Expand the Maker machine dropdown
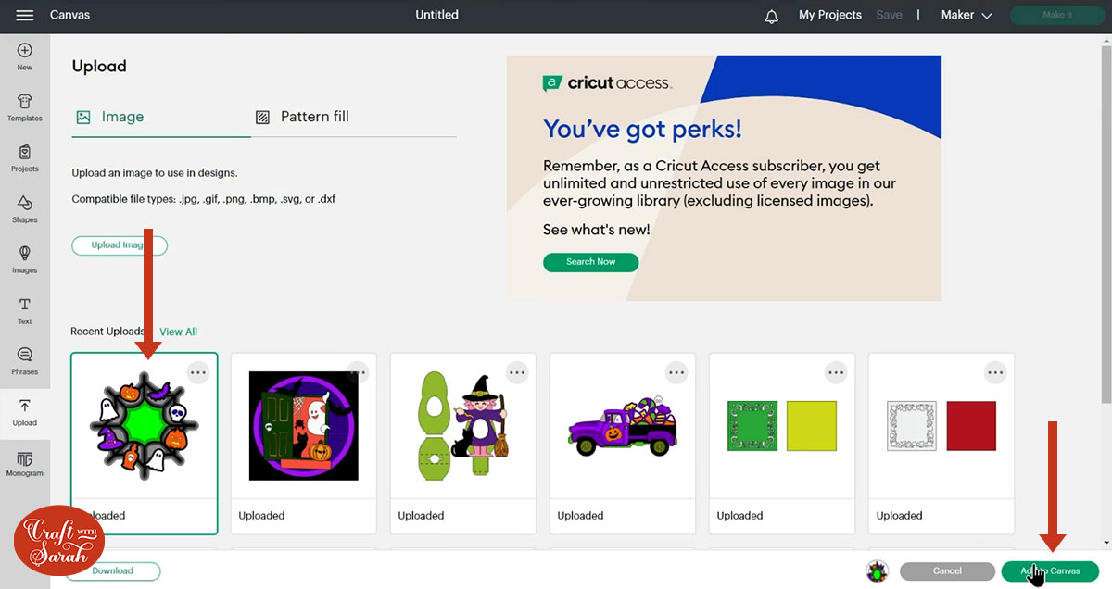The height and width of the screenshot is (589, 1112). [967, 16]
